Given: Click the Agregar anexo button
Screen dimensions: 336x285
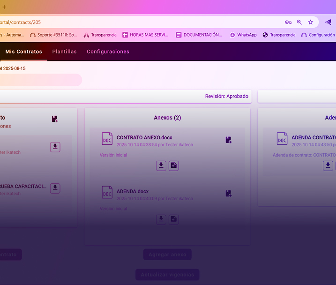Looking at the screenshot, I should [167, 255].
